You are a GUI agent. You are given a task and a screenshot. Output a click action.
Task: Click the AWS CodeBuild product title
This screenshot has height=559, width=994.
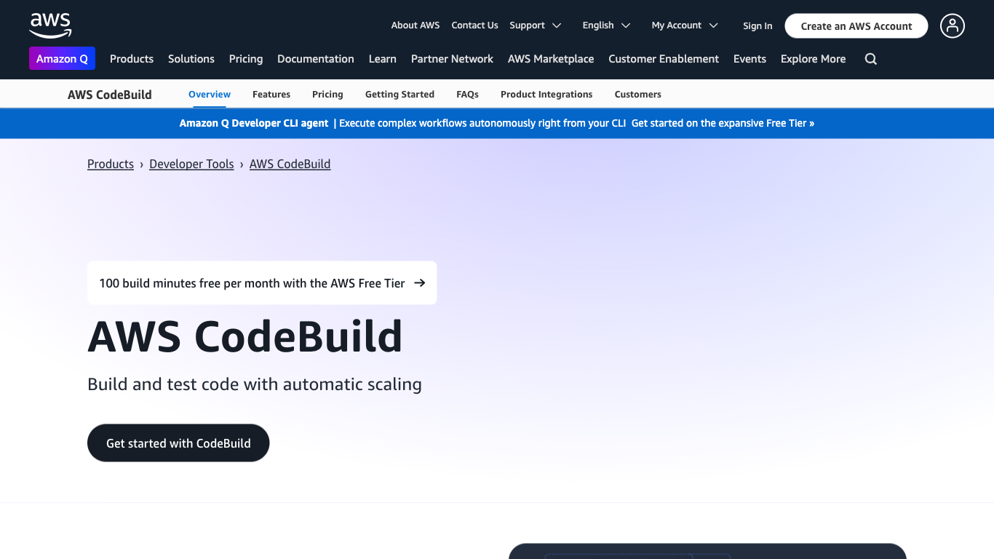click(x=110, y=95)
